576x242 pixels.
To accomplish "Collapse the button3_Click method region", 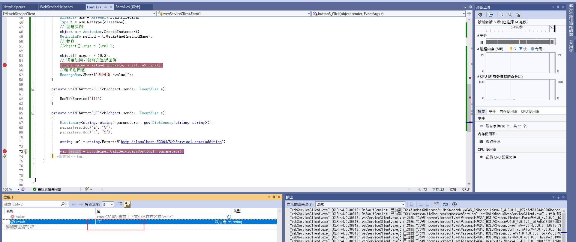I will [x=33, y=113].
